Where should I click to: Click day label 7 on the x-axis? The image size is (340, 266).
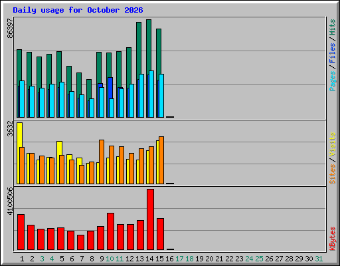pos(82,259)
